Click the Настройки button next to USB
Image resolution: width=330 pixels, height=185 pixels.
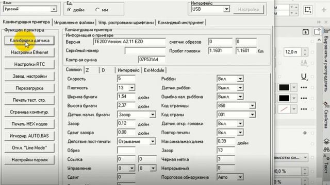pos(249,9)
